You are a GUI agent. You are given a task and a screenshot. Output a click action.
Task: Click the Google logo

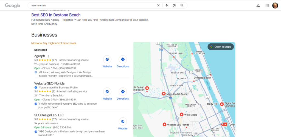[12, 5]
